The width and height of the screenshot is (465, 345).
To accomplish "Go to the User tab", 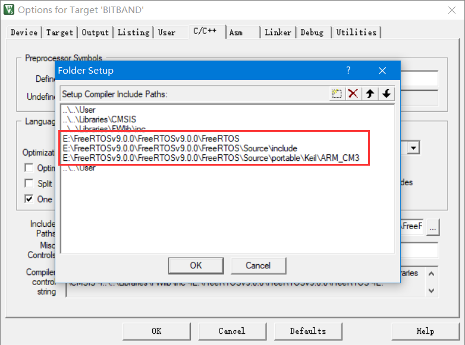I will [x=166, y=32].
